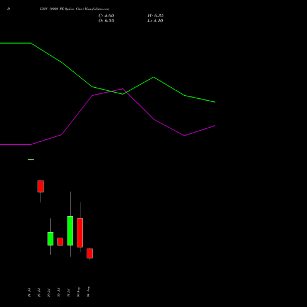Viewport: 307px width, 307px height.
Task: Click the '03 Aug' date axis label
Action: [79, 292]
